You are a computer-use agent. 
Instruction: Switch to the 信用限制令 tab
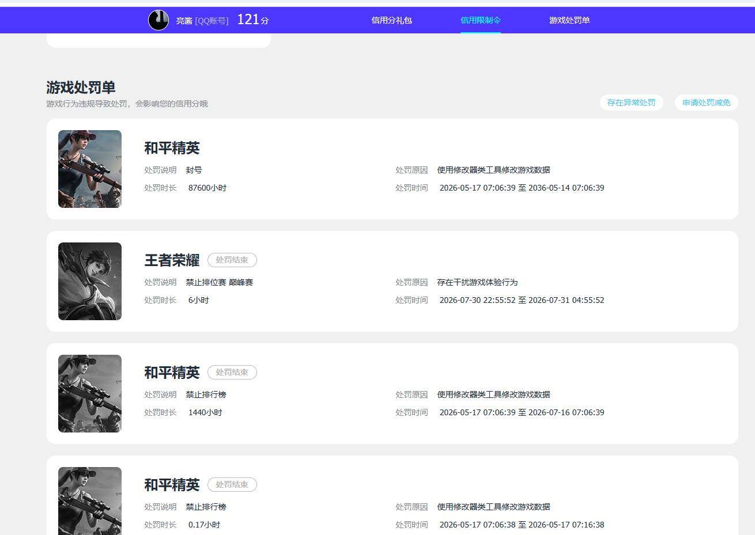480,20
